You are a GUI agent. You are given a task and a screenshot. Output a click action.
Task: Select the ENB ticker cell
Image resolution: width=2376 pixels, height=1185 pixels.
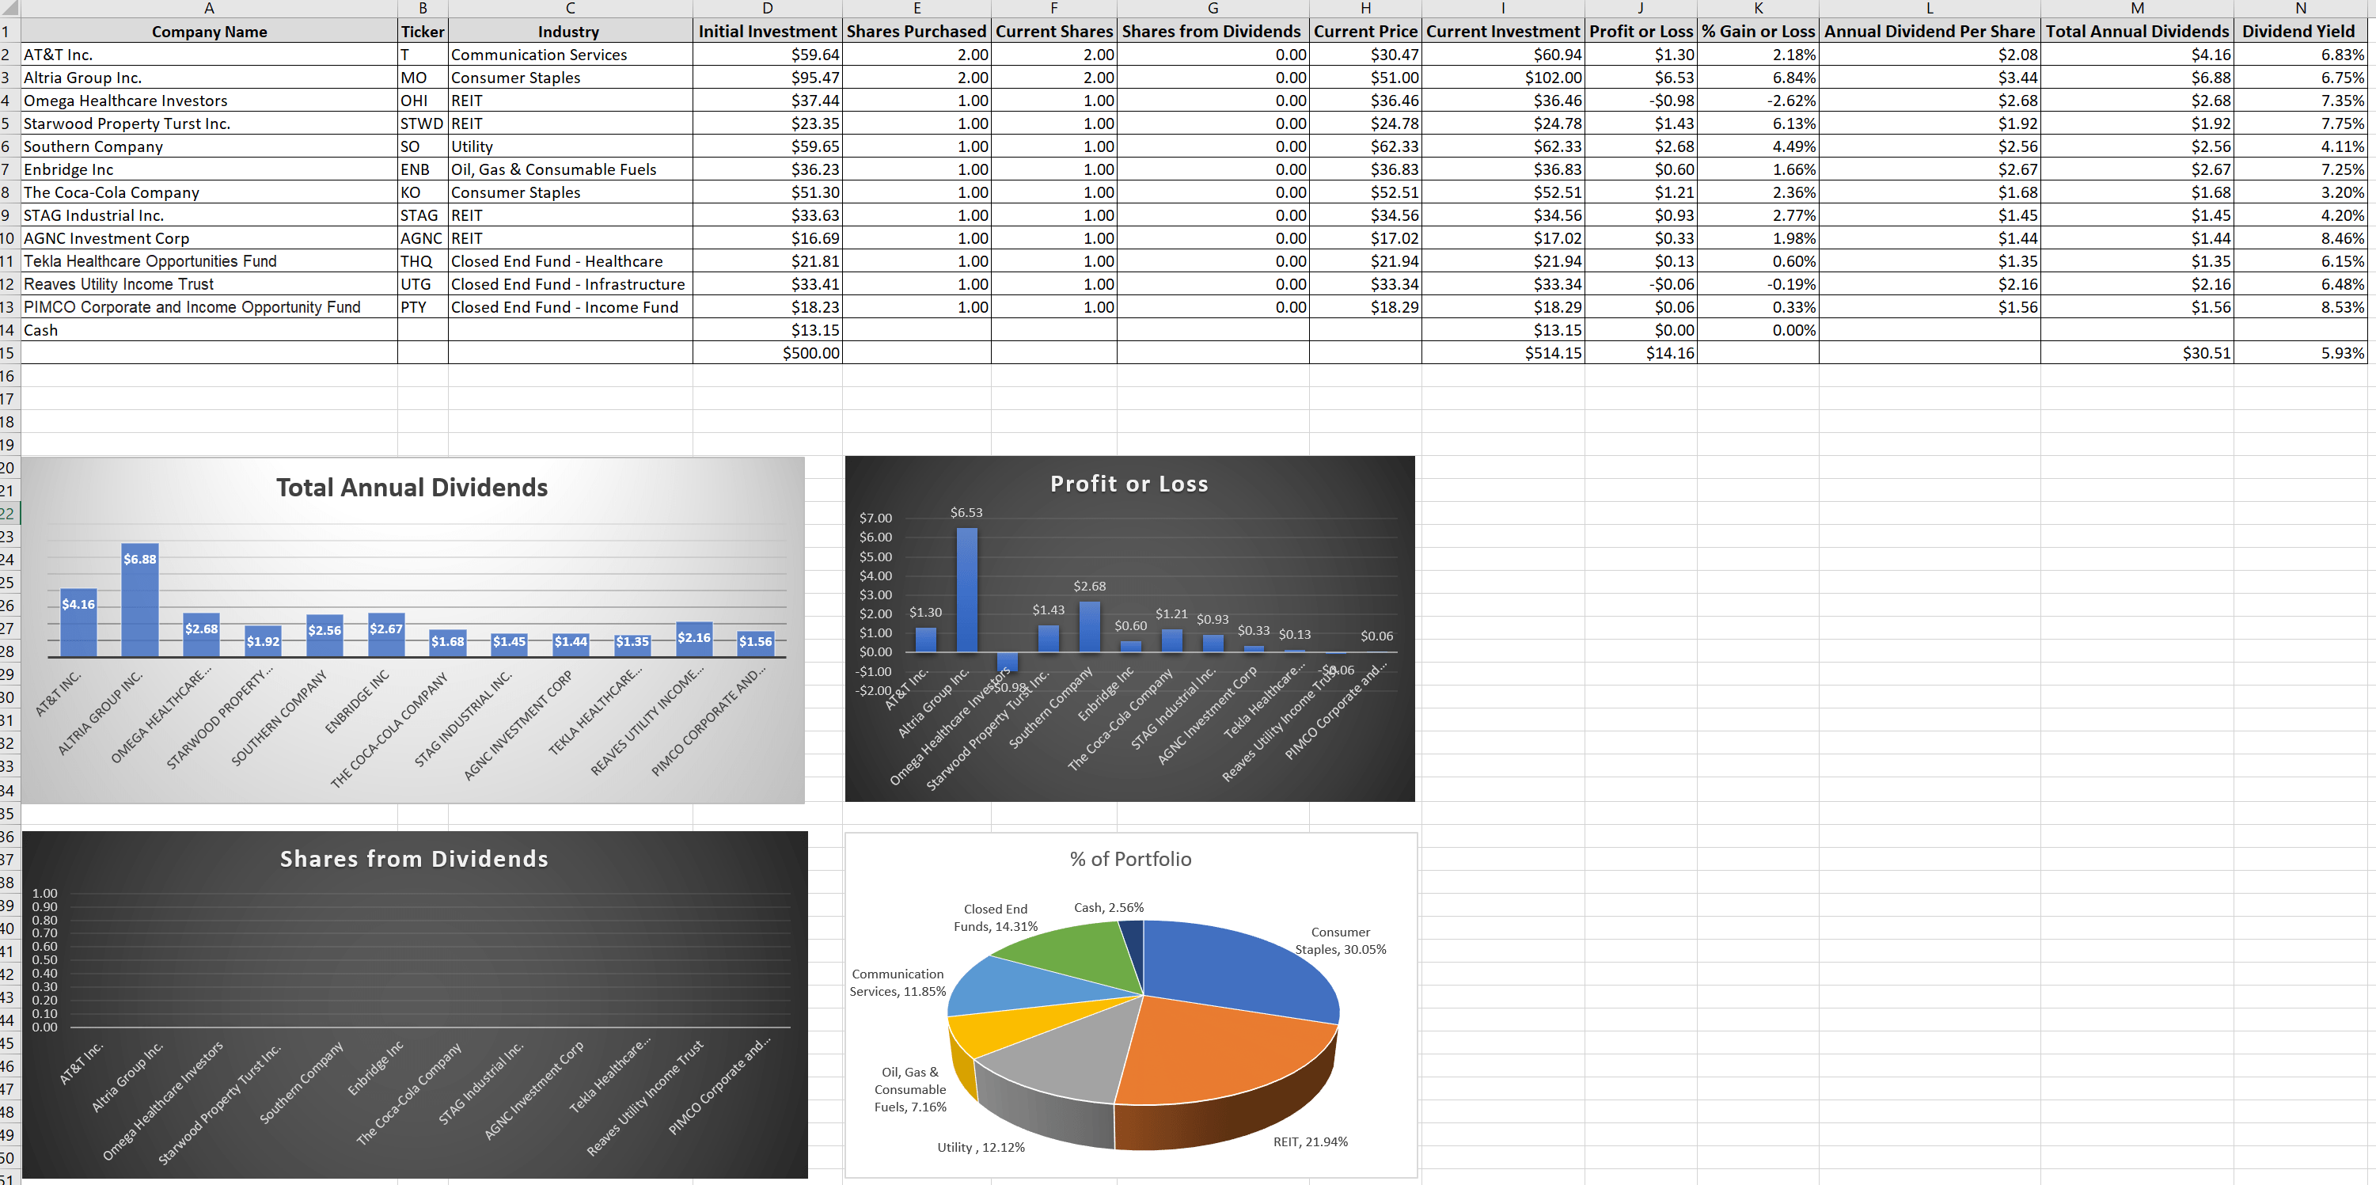423,169
